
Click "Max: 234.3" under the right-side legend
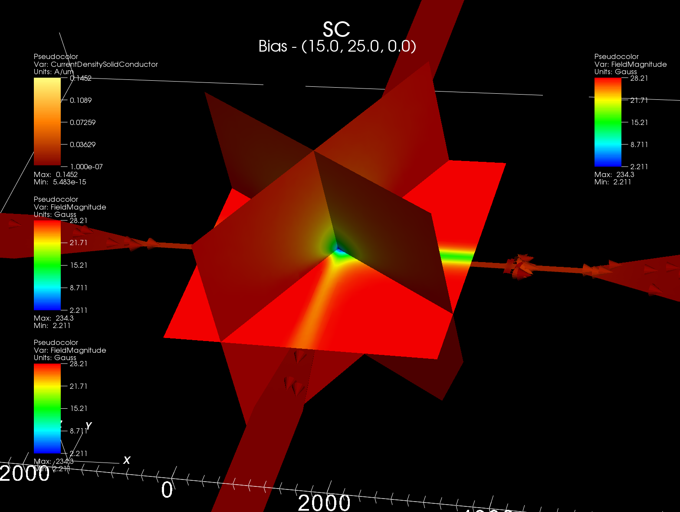point(614,174)
